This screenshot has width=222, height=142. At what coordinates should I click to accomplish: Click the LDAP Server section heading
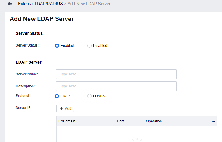click(x=29, y=62)
